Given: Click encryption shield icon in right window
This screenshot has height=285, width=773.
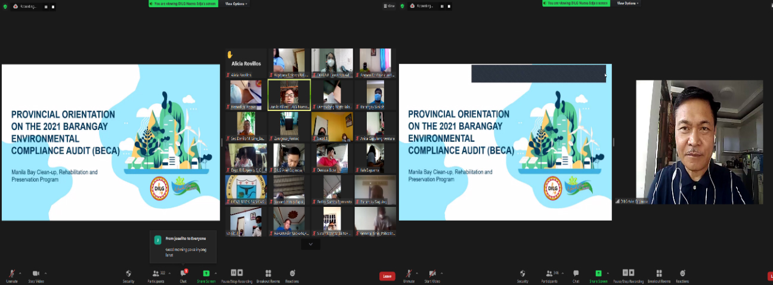Looking at the screenshot, I should pos(402,6).
